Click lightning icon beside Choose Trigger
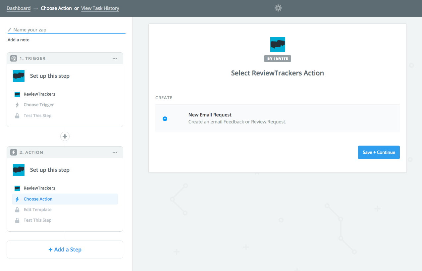 pyautogui.click(x=17, y=105)
